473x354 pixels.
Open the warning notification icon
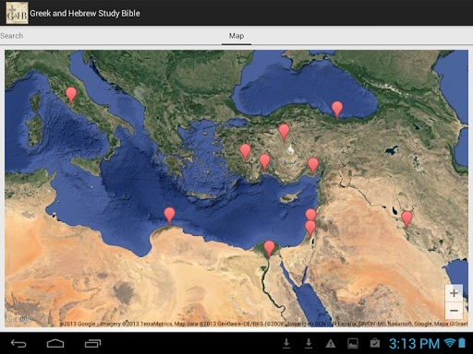[x=331, y=343]
